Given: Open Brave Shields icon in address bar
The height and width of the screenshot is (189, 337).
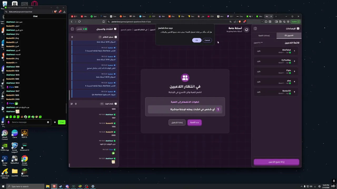Looking at the screenshot, I should coord(240,22).
